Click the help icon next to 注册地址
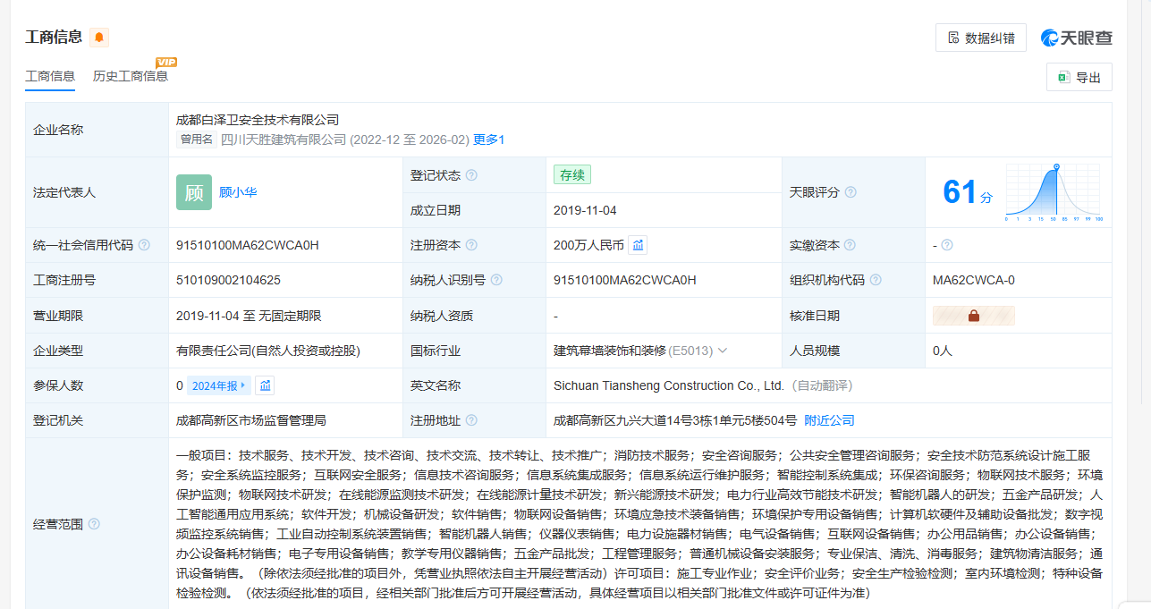Viewport: 1151px width, 609px height. tap(471, 420)
